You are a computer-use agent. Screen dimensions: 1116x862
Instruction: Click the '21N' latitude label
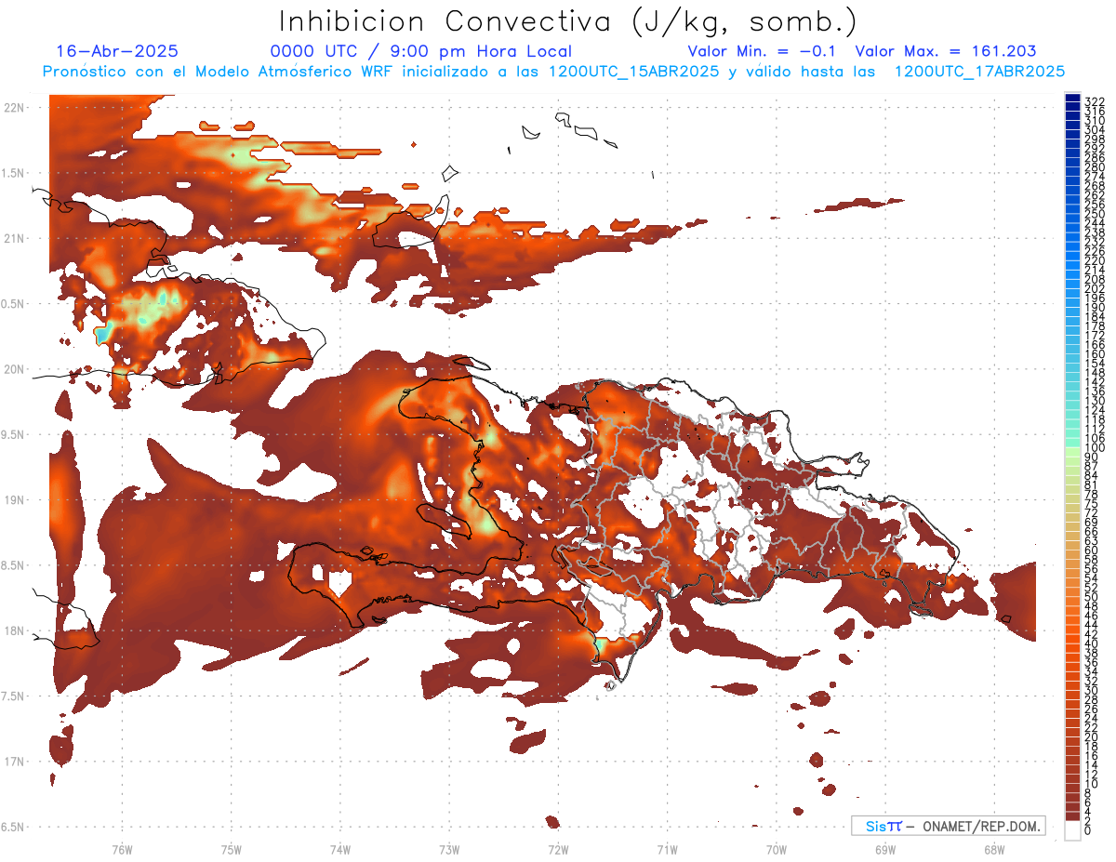pyautogui.click(x=14, y=238)
